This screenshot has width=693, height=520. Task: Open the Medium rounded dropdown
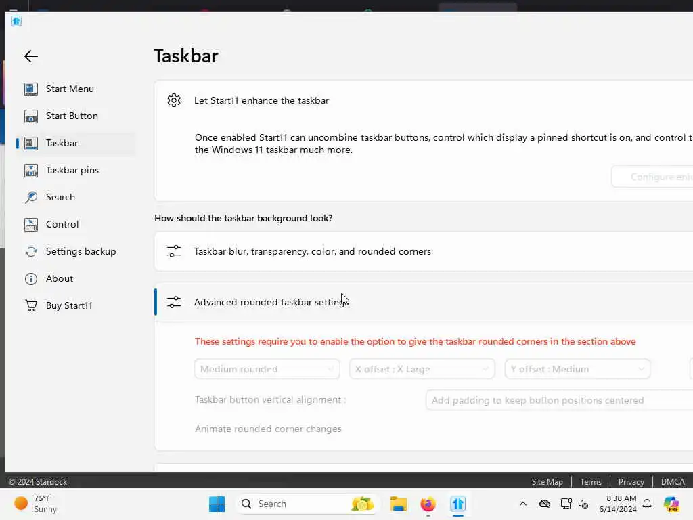coord(267,369)
